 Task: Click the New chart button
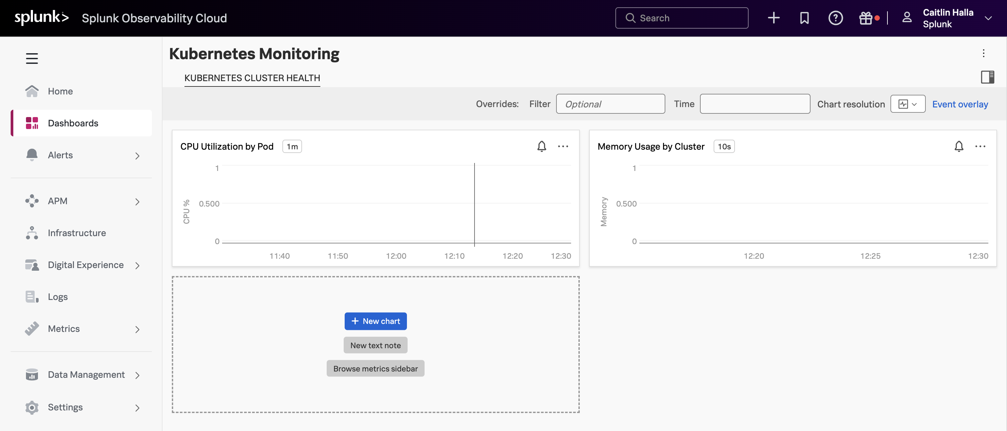(x=375, y=321)
